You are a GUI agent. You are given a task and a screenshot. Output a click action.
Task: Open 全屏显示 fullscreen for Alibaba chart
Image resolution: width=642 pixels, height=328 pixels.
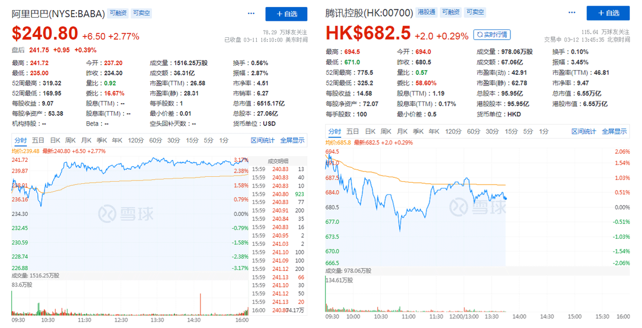[292, 140]
